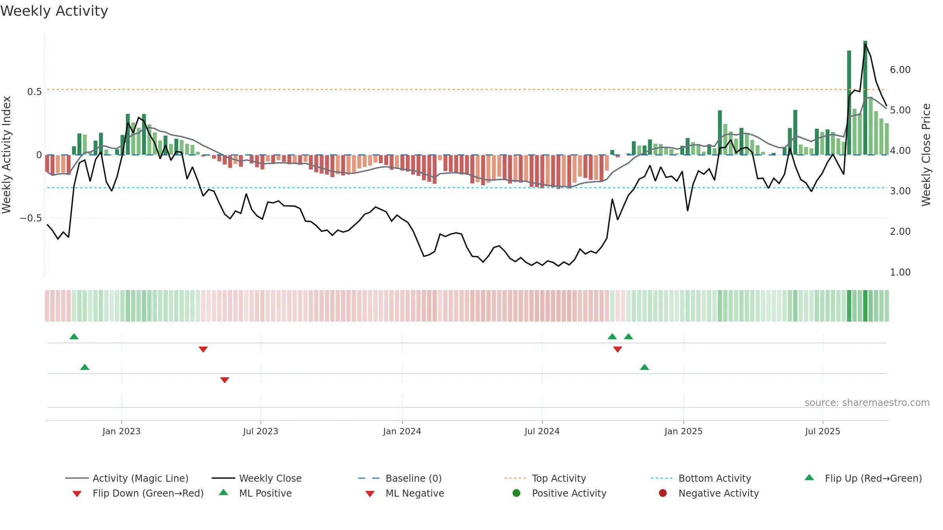Toggle the Activity (Magic Line) legend entry
This screenshot has width=943, height=530.
pos(127,478)
